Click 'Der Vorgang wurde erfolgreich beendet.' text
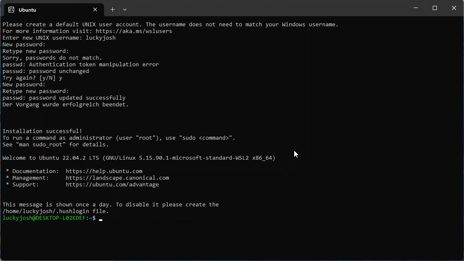Viewport: 464px width, 261px height. click(66, 105)
